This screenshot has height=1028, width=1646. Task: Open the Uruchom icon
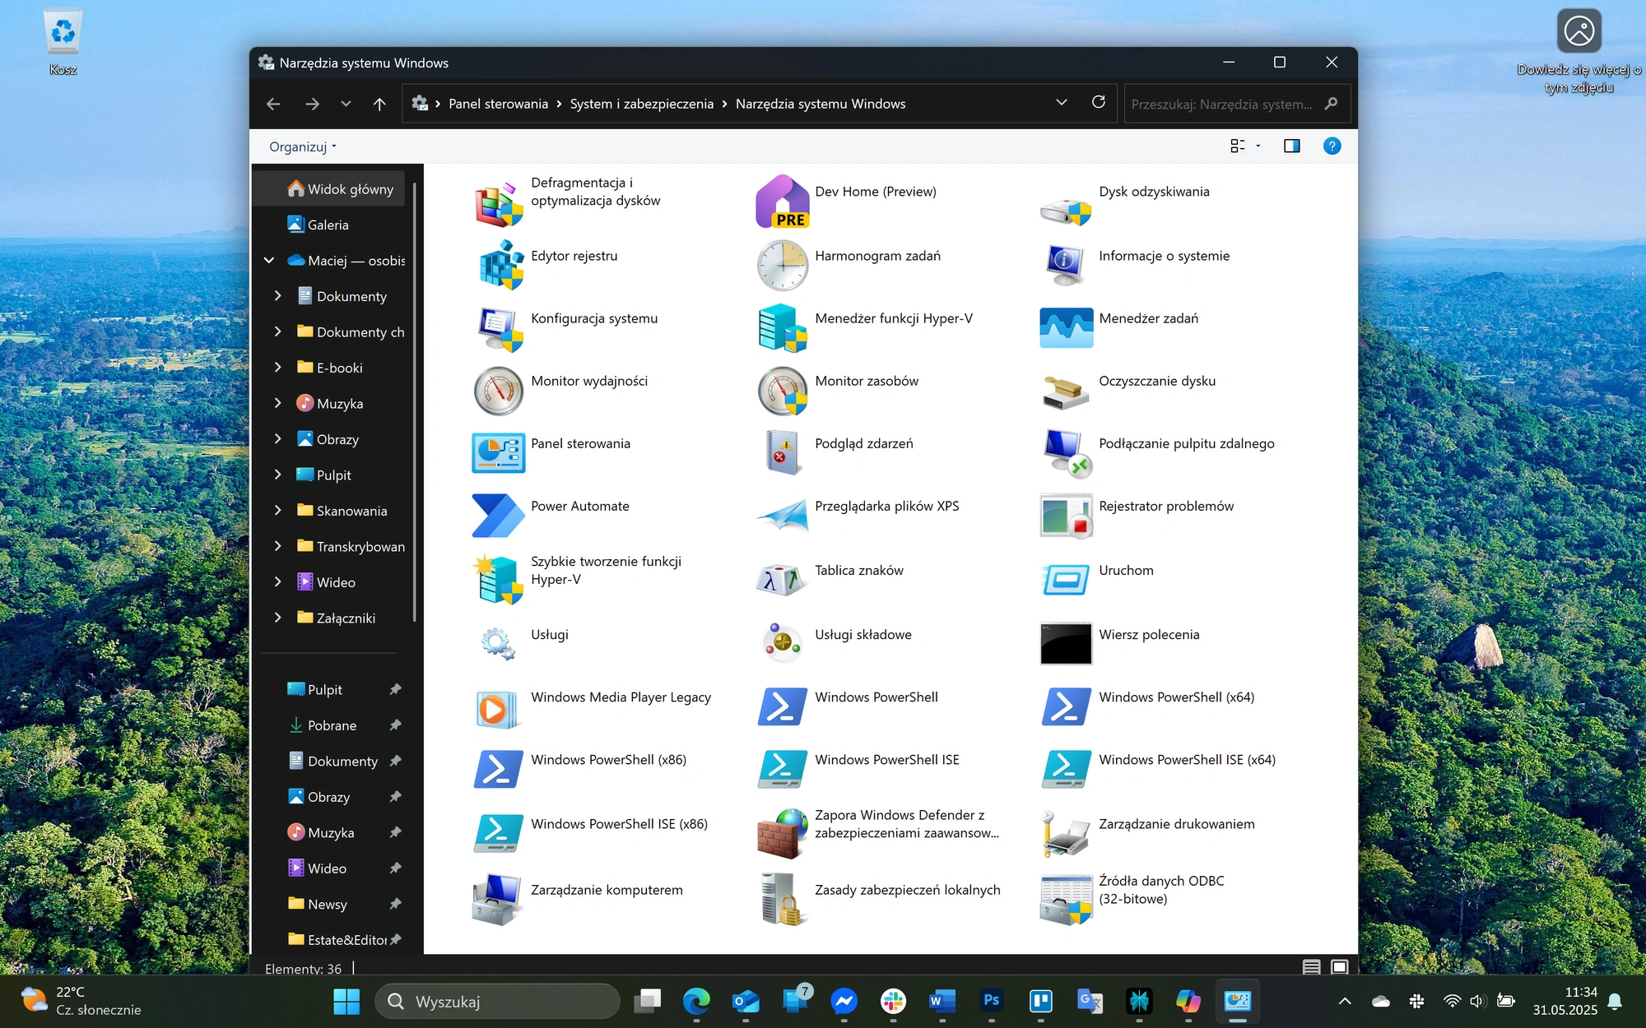pyautogui.click(x=1067, y=579)
